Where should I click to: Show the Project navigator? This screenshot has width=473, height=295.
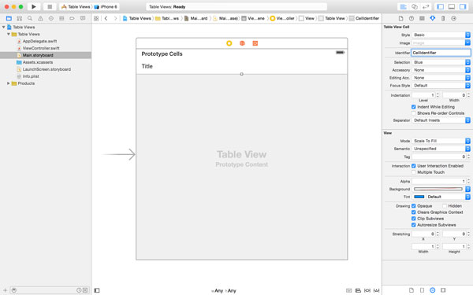[9, 18]
